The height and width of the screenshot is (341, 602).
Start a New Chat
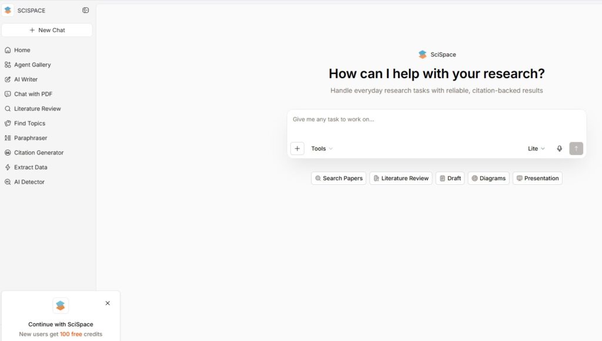(47, 30)
